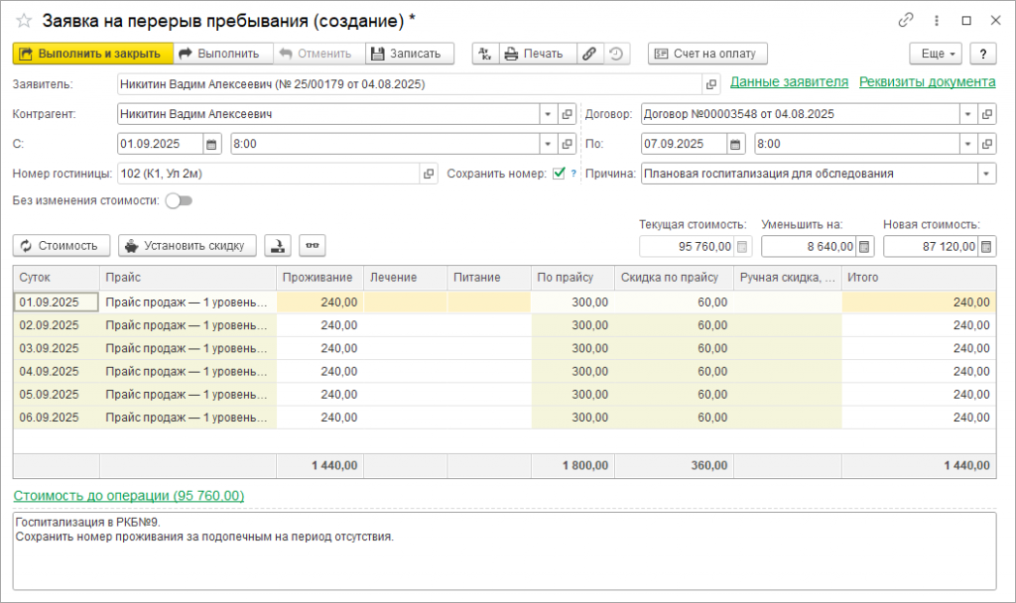The width and height of the screenshot is (1016, 603).
Task: Open calendar for the С start date
Action: pos(212,144)
